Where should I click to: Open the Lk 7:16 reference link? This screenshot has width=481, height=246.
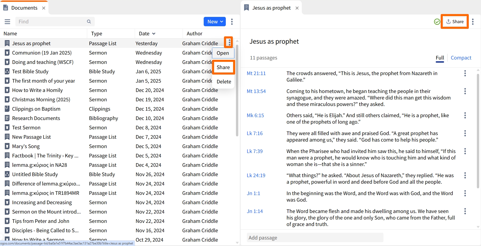tap(255, 133)
